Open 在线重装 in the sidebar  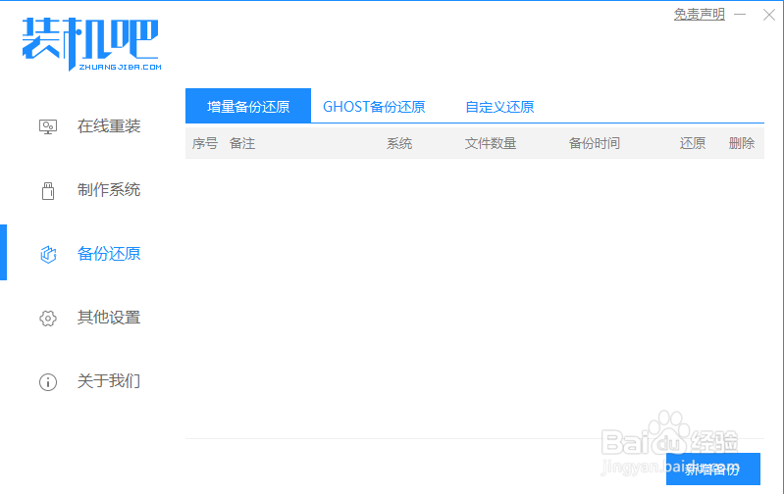109,126
